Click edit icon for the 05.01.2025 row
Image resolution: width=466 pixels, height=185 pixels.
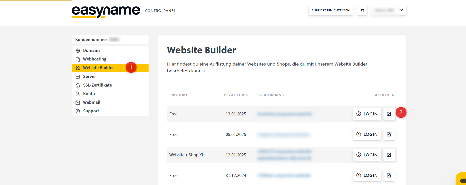[x=389, y=134]
